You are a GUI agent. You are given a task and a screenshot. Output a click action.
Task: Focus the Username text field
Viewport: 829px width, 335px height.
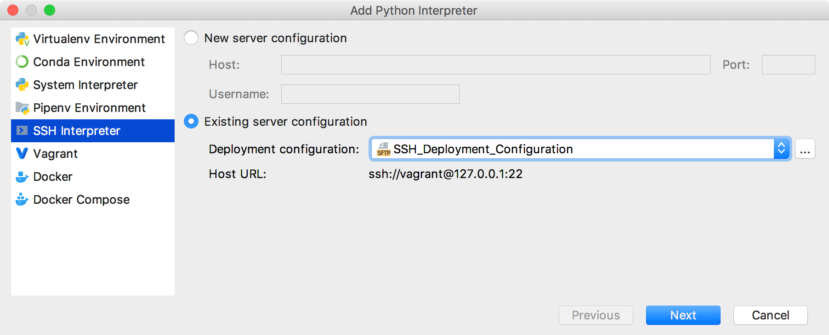click(370, 94)
